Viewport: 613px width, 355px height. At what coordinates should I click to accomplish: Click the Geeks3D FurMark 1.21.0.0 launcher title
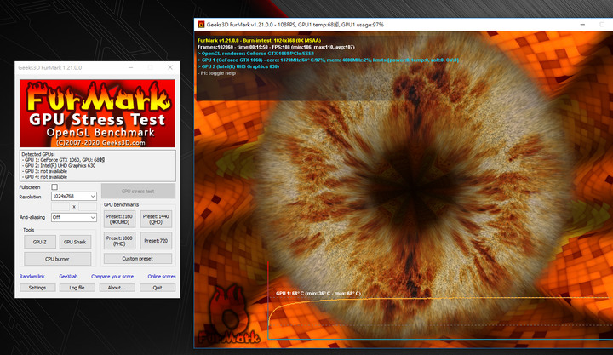click(x=50, y=67)
